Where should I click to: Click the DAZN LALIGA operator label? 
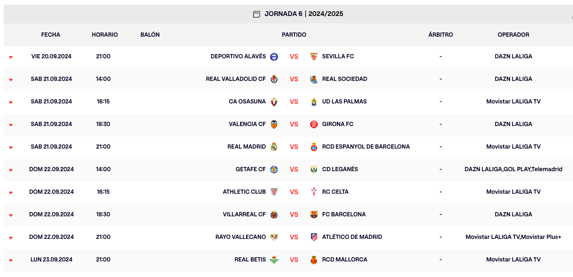pos(513,56)
